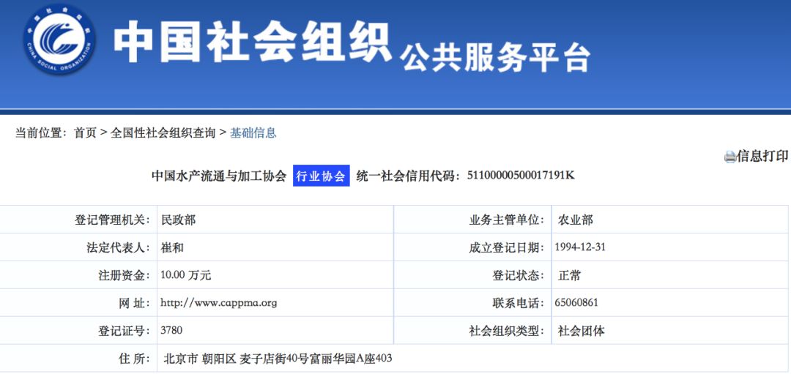Click the registered capital value 10.00 万元

186,275
